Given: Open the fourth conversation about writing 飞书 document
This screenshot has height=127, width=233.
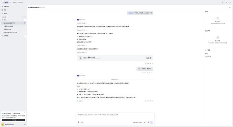Looking at the screenshot, I should (x=10, y=32).
